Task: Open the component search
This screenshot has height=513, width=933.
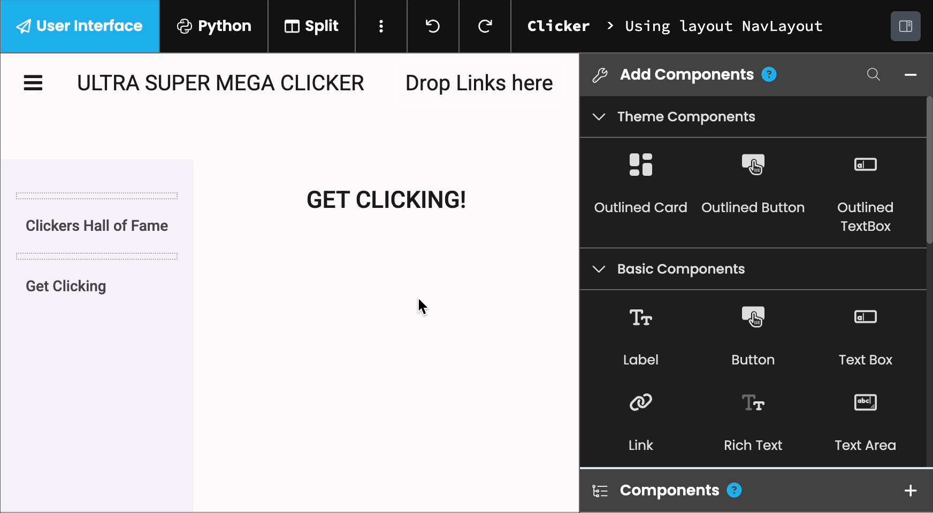Action: [873, 75]
